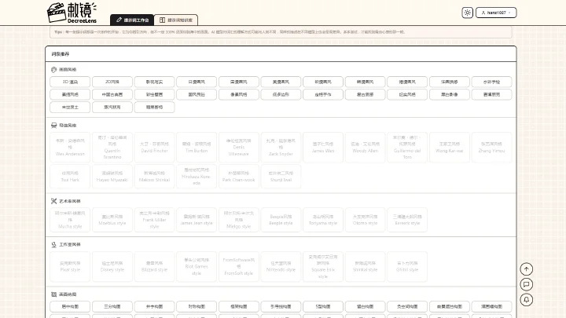This screenshot has height=318, width=566.
Task: Select the Pixar style studio tag
Action: pyautogui.click(x=70, y=266)
